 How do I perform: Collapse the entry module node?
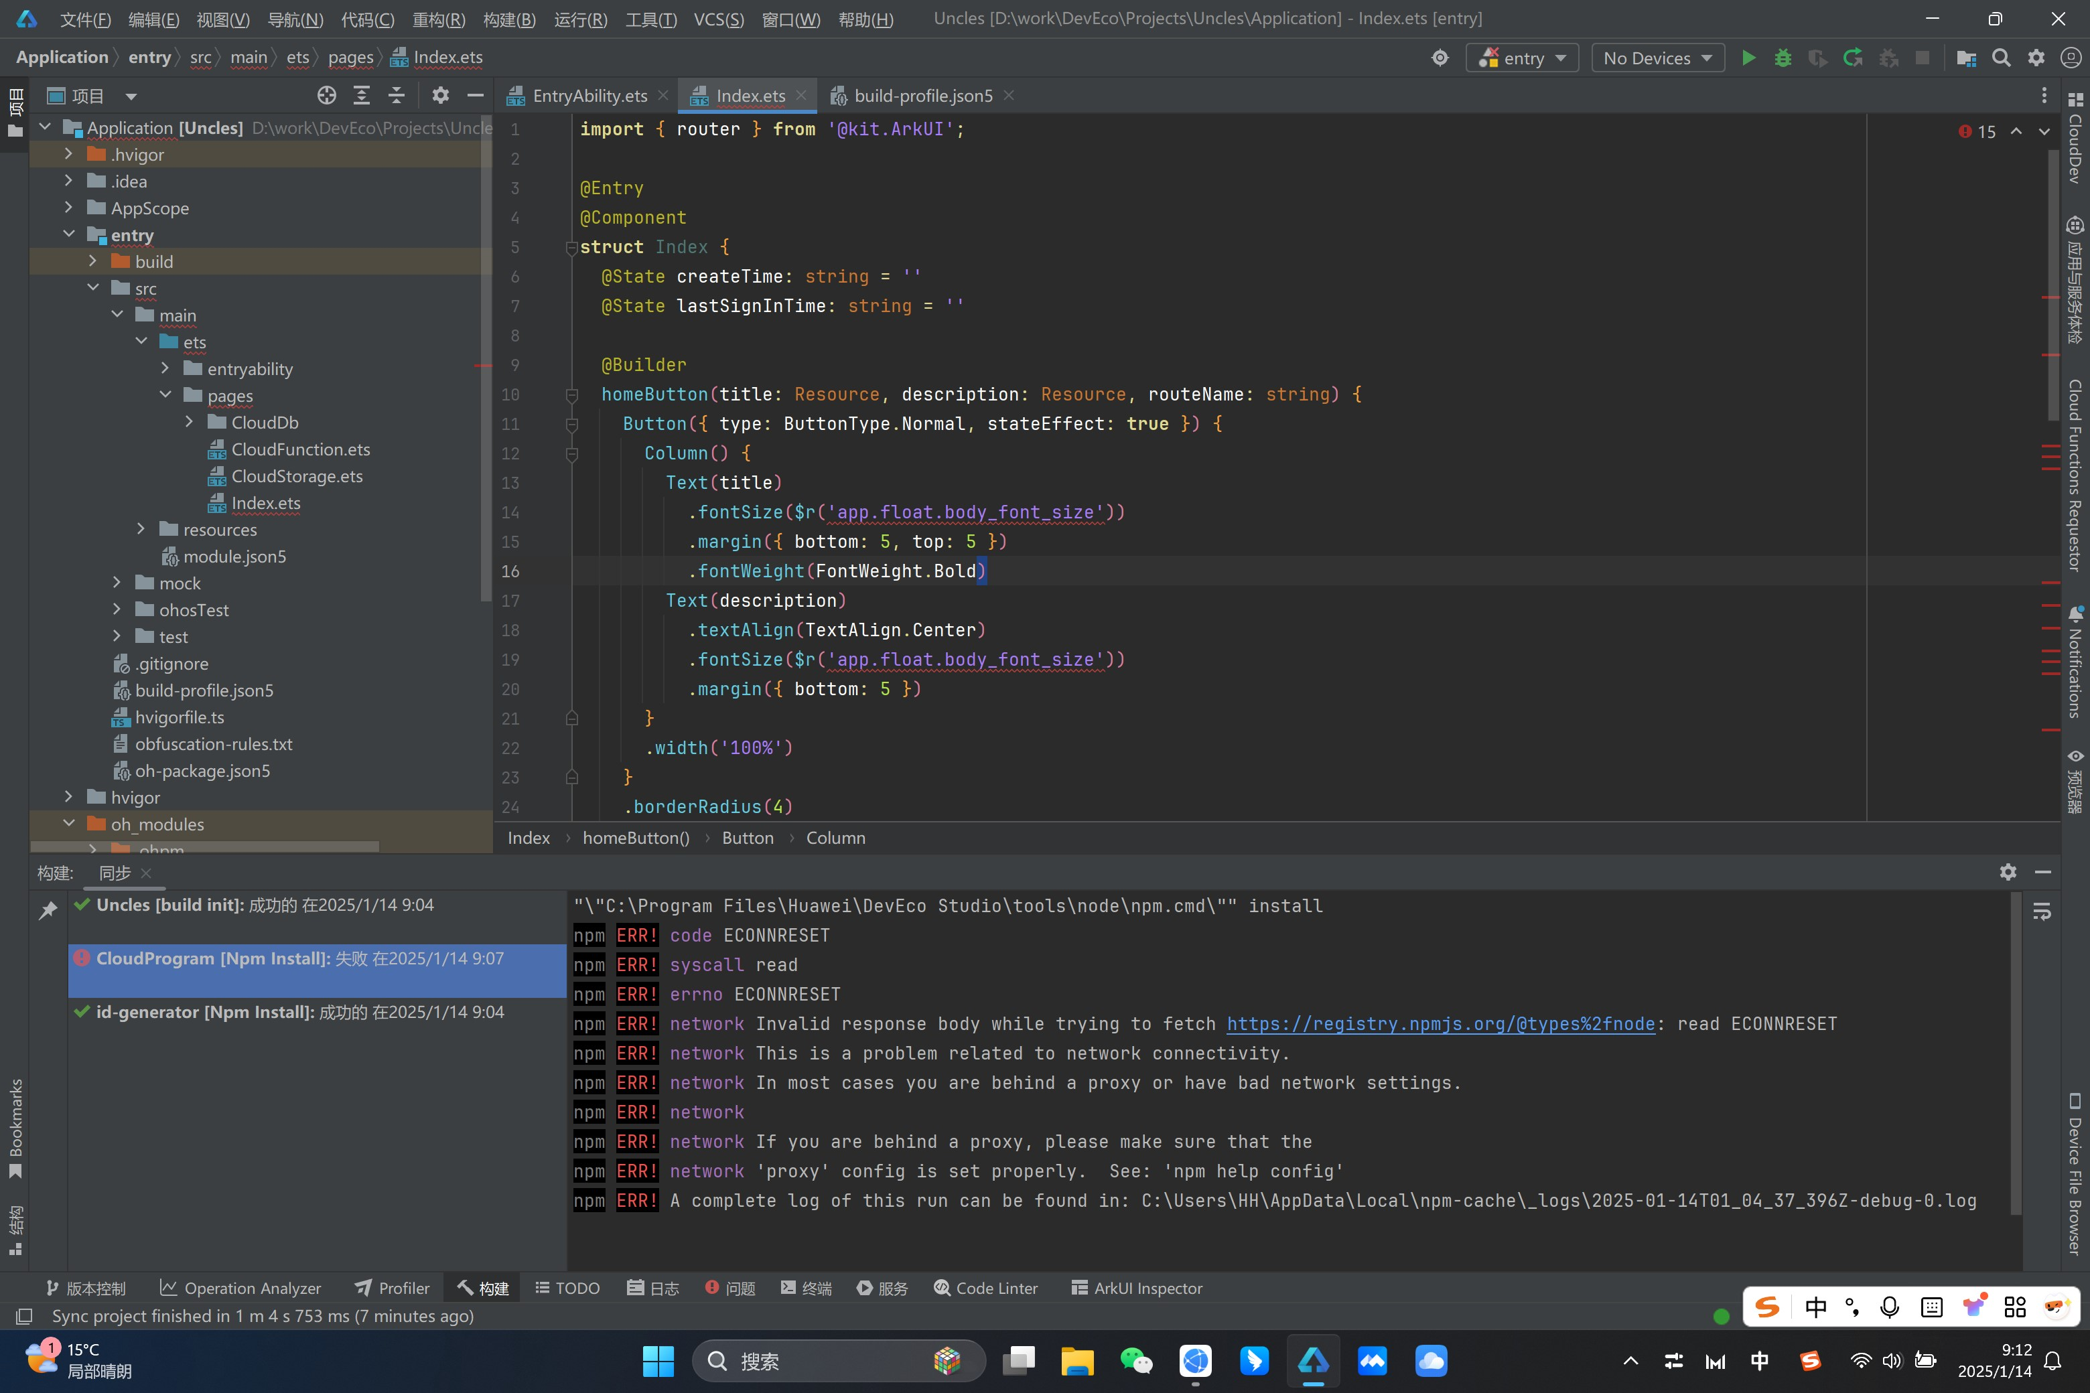coord(68,234)
